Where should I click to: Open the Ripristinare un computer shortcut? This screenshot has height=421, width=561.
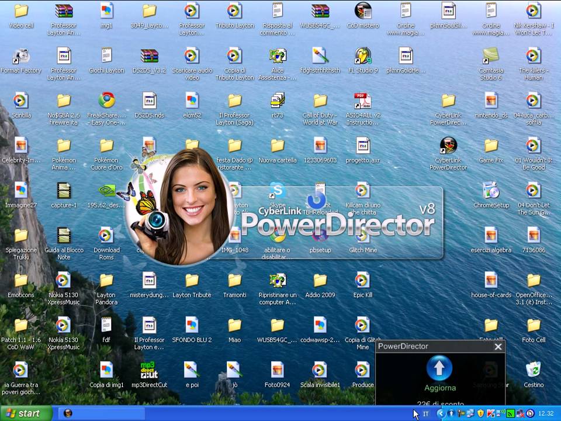[x=277, y=281]
